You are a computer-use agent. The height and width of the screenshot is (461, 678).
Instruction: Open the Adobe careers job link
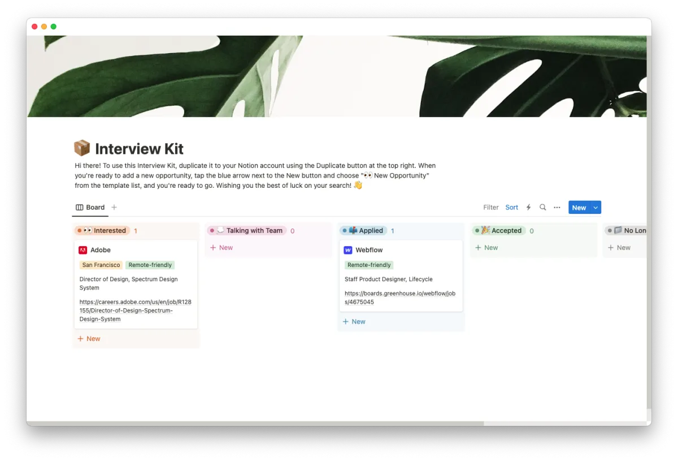(x=136, y=311)
